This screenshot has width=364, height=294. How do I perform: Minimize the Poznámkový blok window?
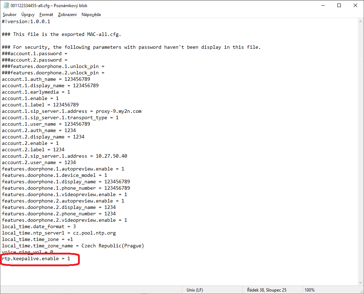[322, 5]
